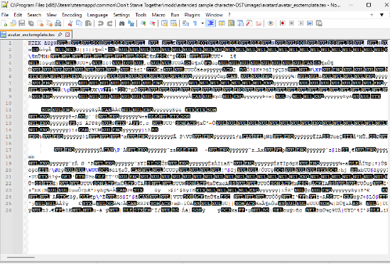Toggle the Function List panel

click(249, 23)
